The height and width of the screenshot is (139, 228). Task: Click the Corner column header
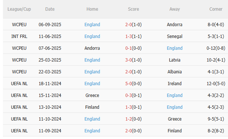216,9
